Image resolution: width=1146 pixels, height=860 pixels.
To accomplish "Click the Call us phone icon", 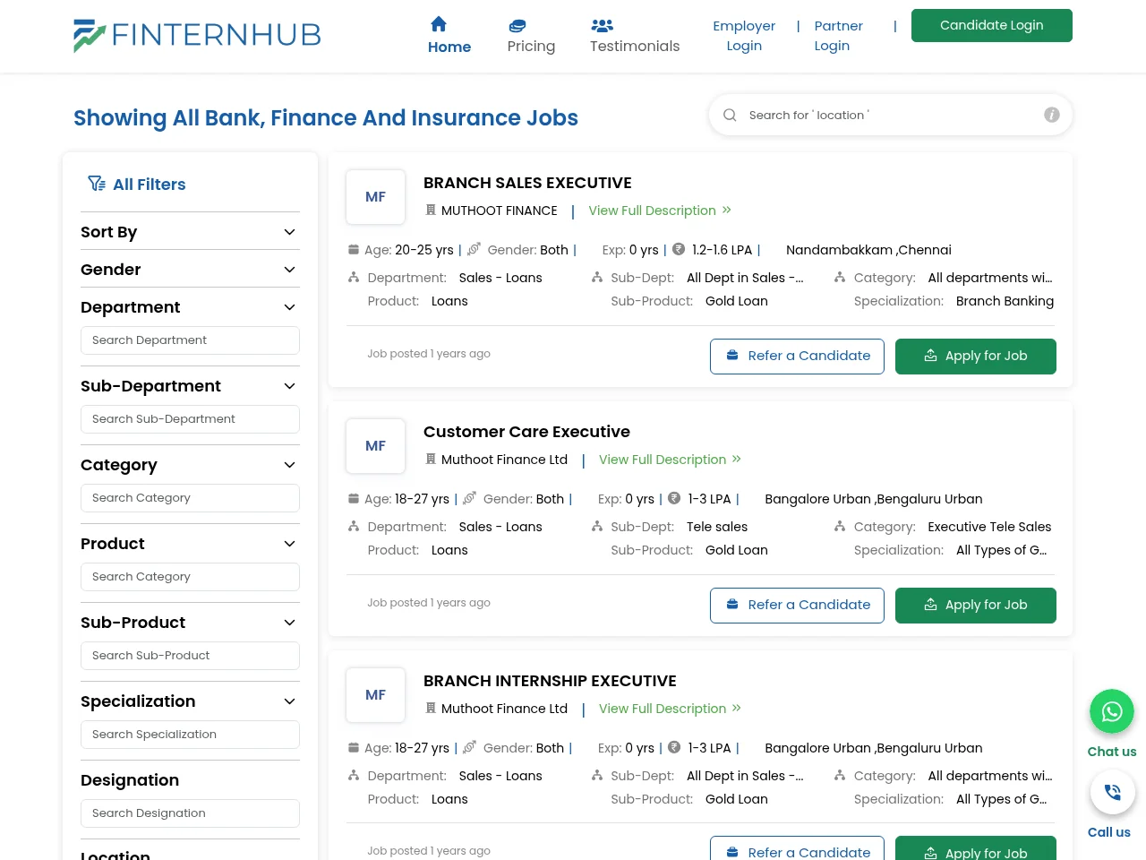I will point(1112,792).
